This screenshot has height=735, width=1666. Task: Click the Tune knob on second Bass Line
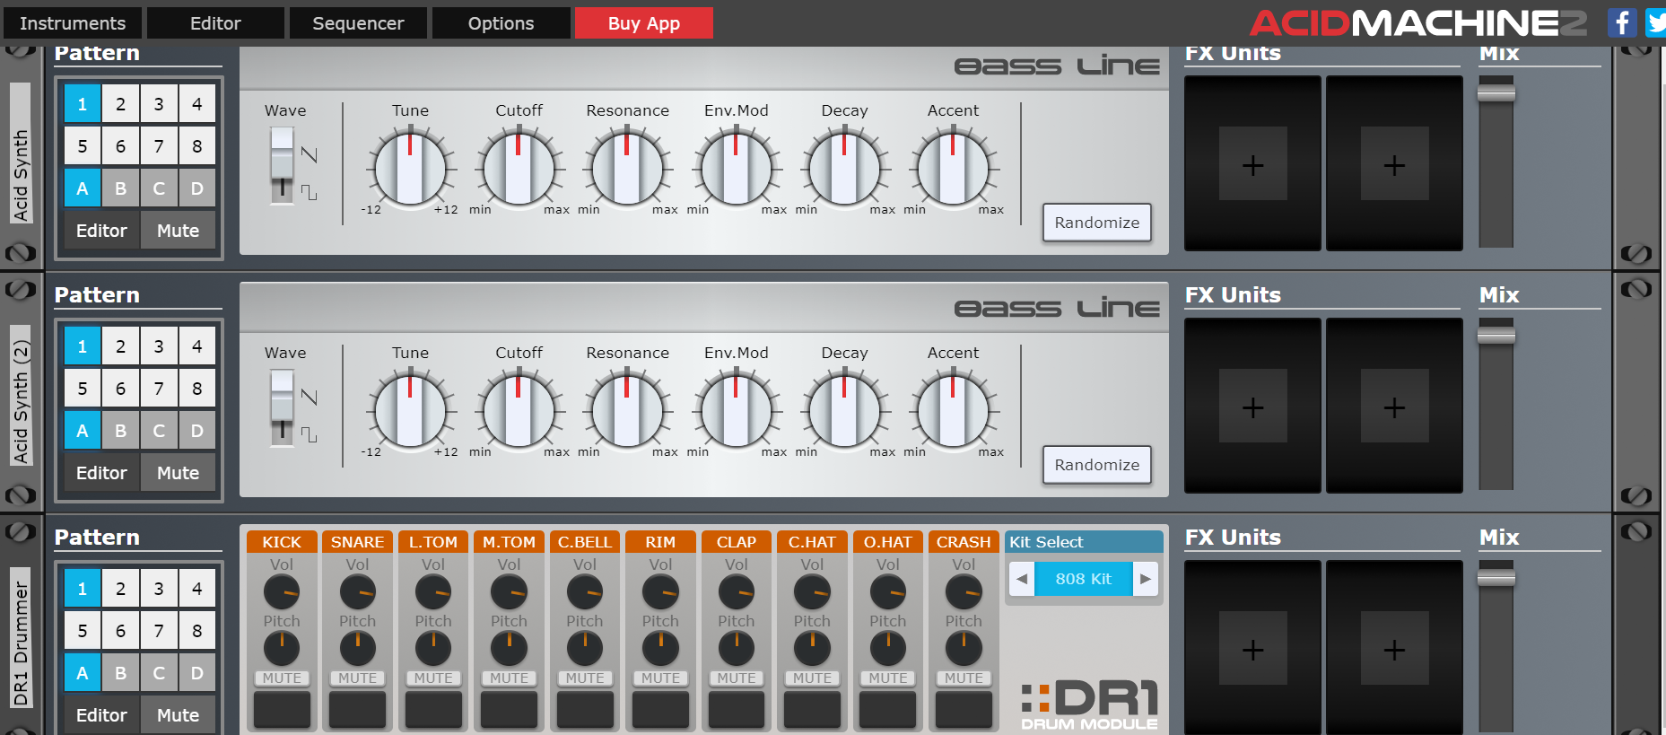(x=410, y=410)
